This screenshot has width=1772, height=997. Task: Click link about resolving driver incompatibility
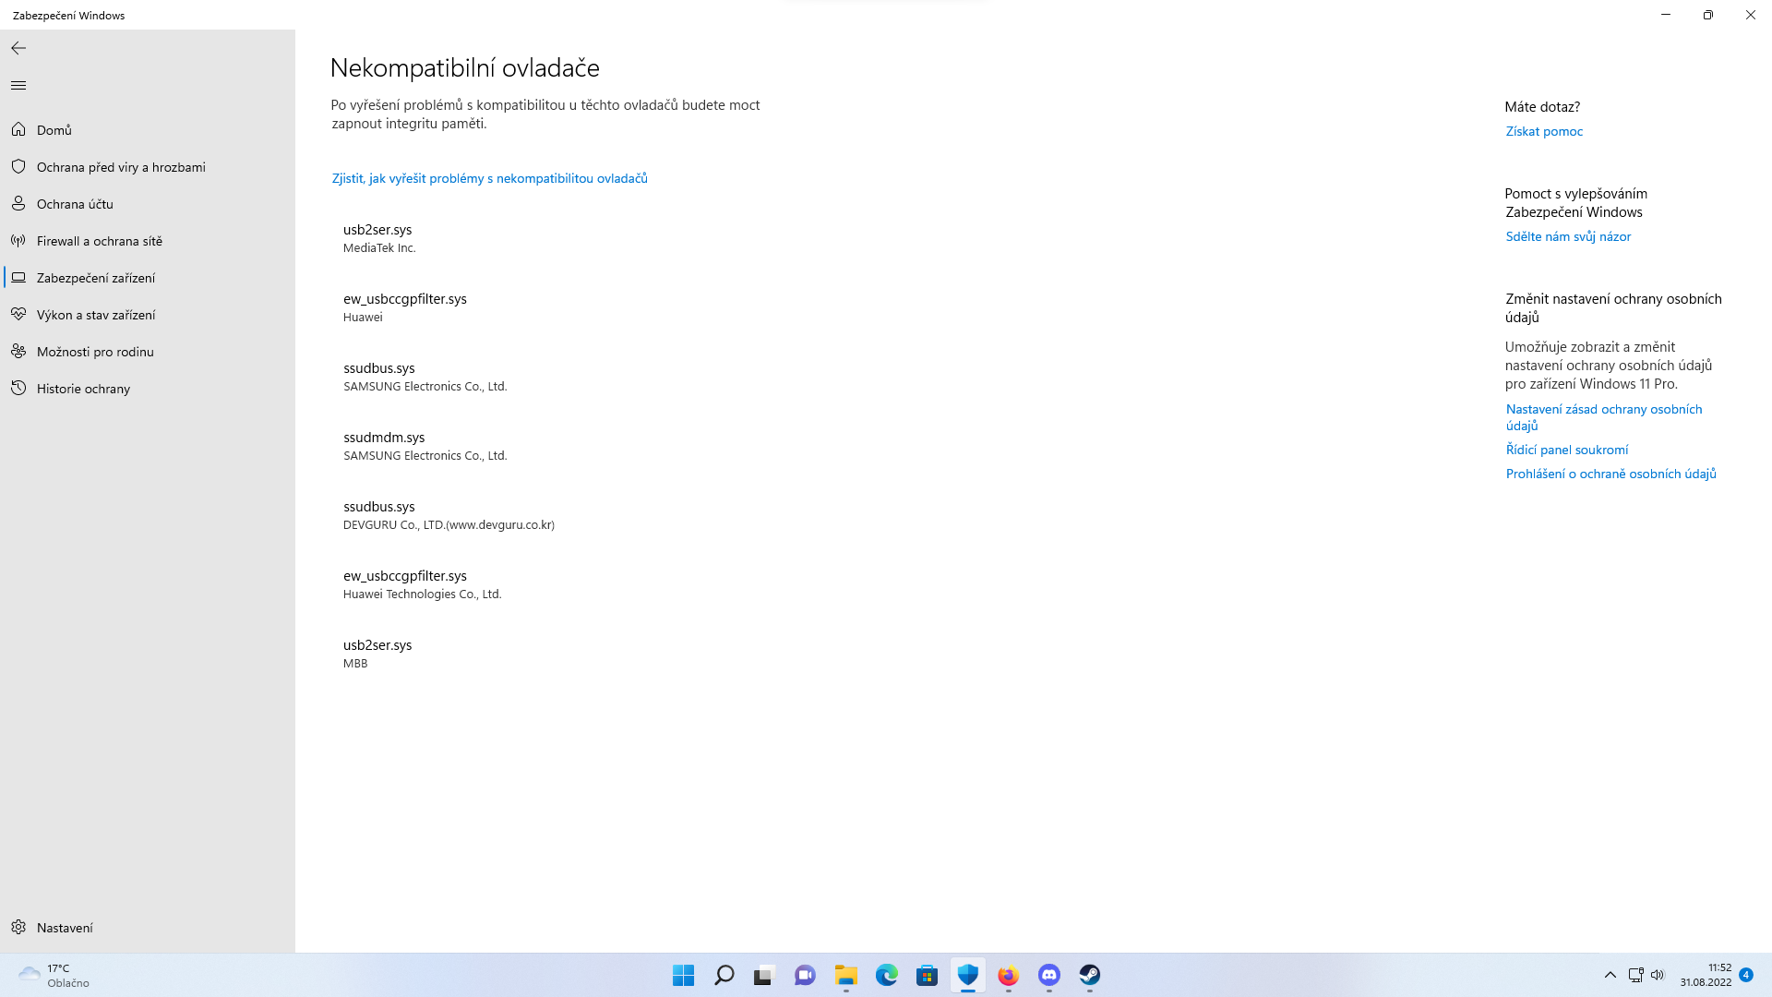pyautogui.click(x=489, y=178)
